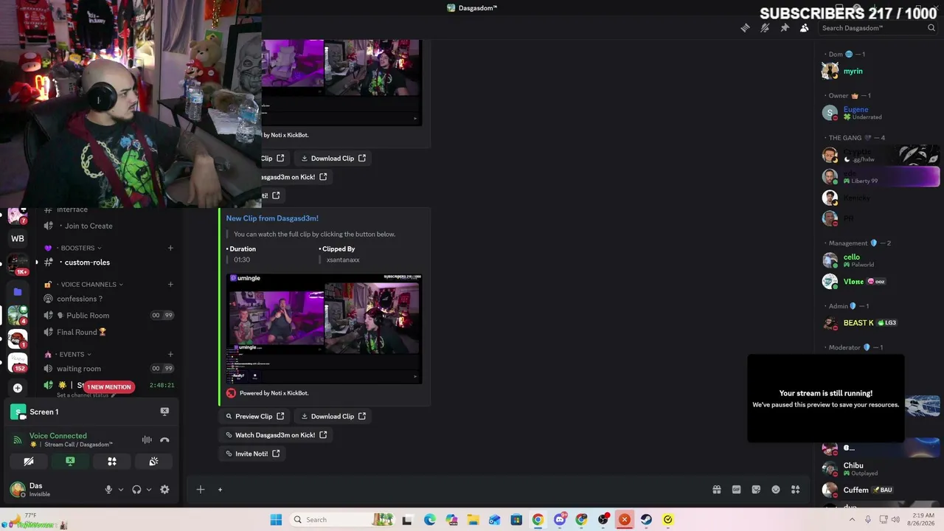Image resolution: width=944 pixels, height=531 pixels.
Task: Open the Threads panel icon
Action: click(745, 28)
